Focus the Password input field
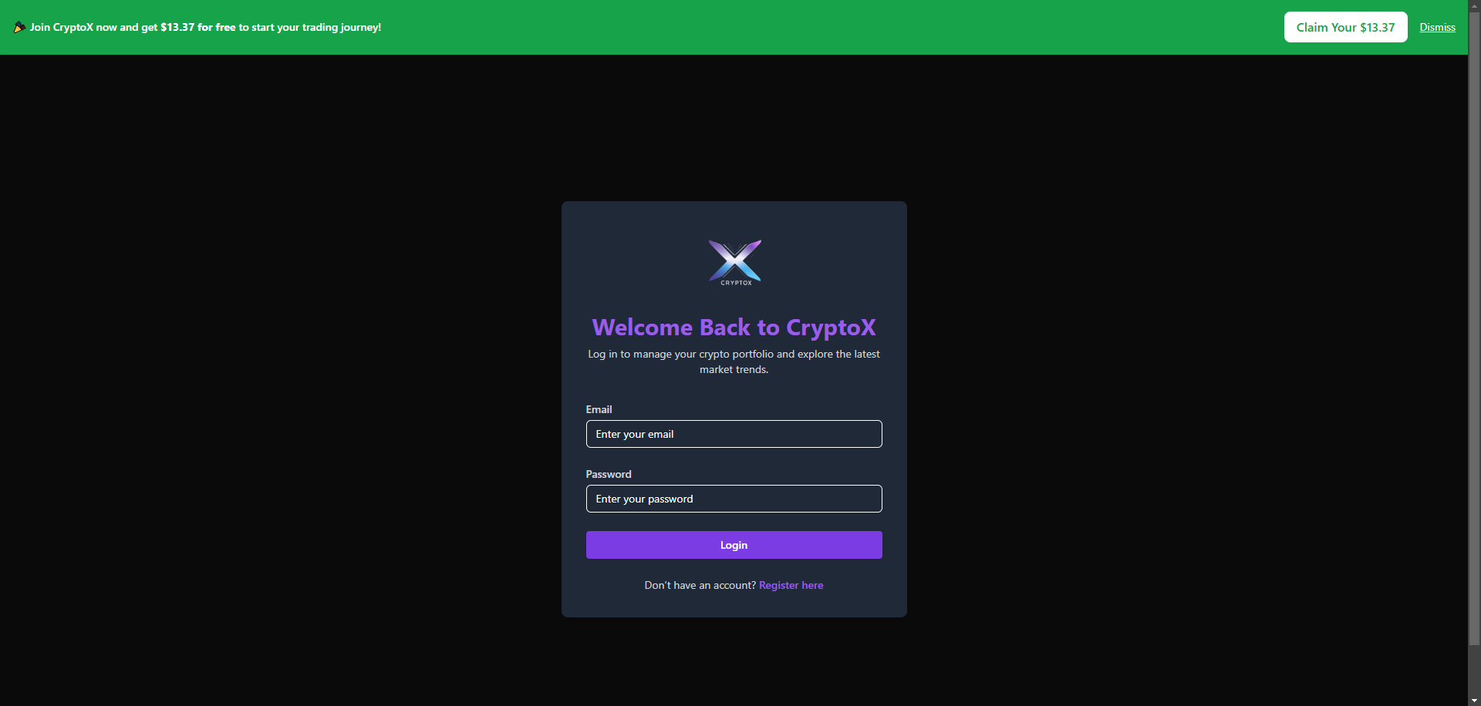This screenshot has height=706, width=1481. [734, 499]
